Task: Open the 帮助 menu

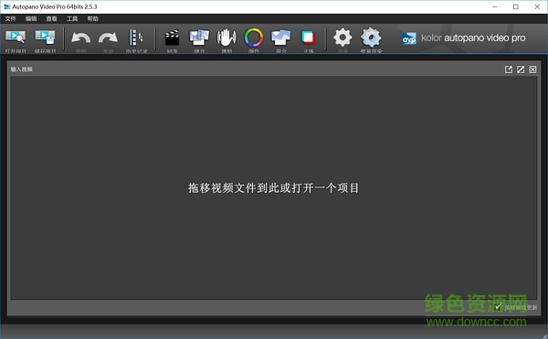Action: click(x=92, y=18)
